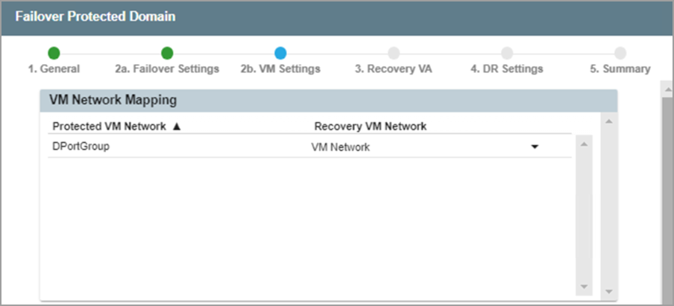
Task: Click the green circle for General step
Action: point(54,53)
